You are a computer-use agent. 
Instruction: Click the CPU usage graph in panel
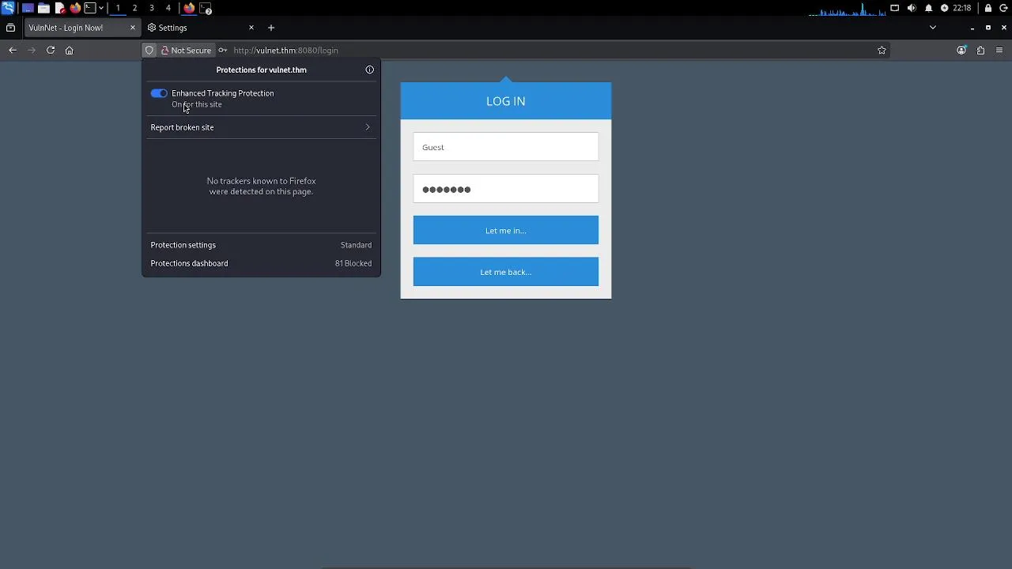coord(847,8)
